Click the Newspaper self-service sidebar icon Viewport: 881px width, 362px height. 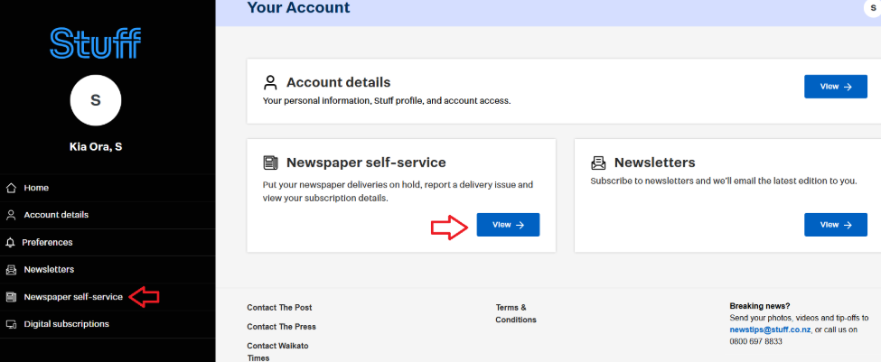11,296
